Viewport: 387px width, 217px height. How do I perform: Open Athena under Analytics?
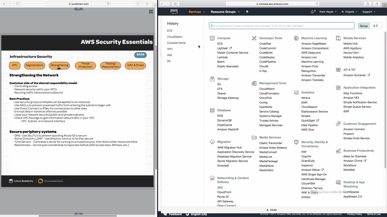pos(306,98)
